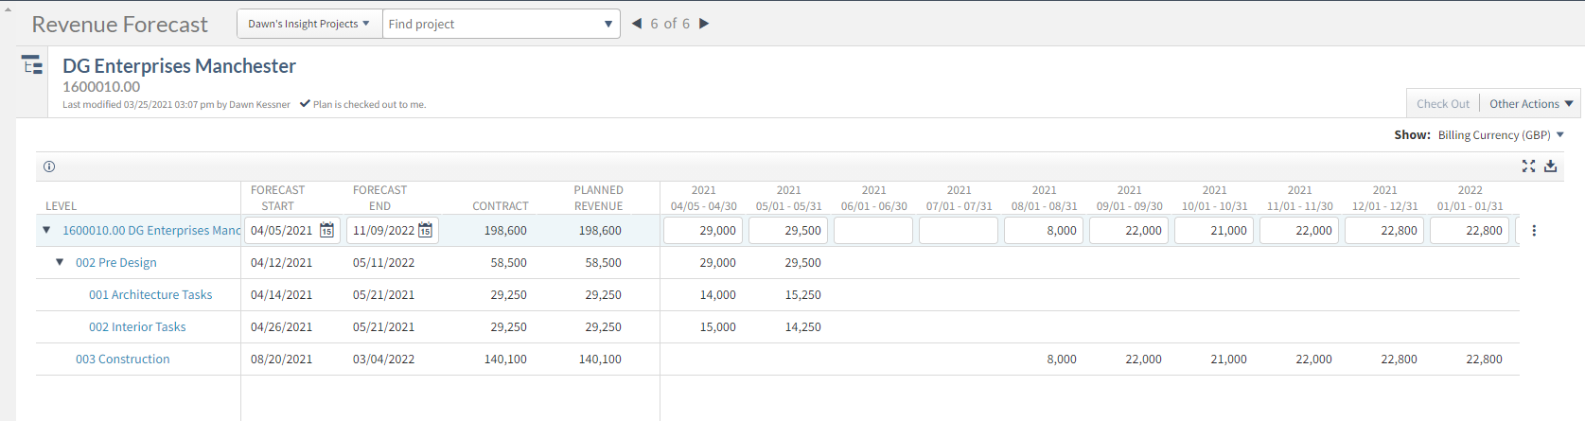This screenshot has width=1585, height=421.
Task: Select 140,100 contract value for Construction
Action: tap(505, 360)
